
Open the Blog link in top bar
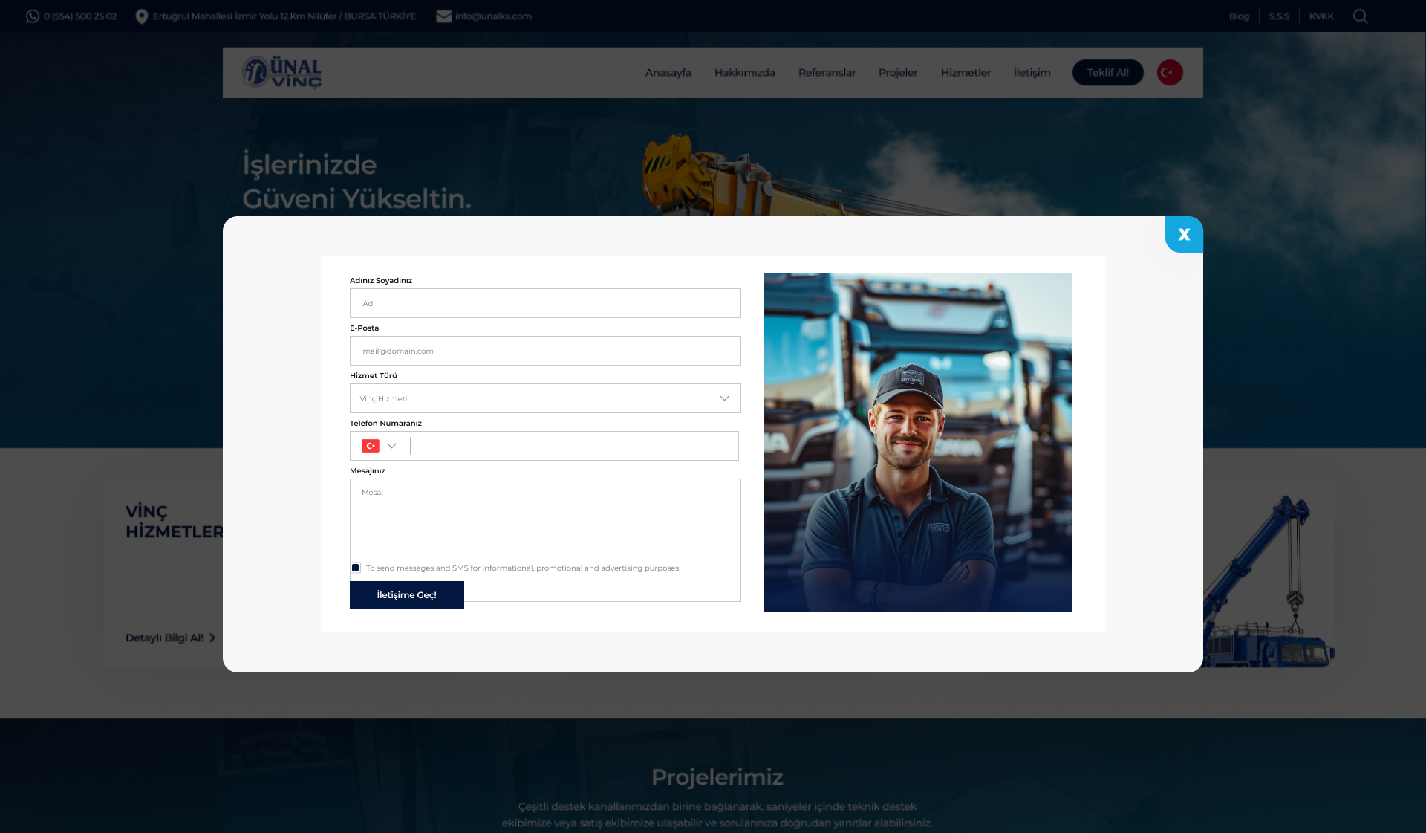[x=1239, y=16]
